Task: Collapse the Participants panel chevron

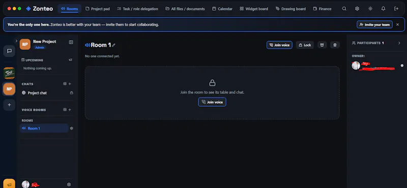Action: 399,43
